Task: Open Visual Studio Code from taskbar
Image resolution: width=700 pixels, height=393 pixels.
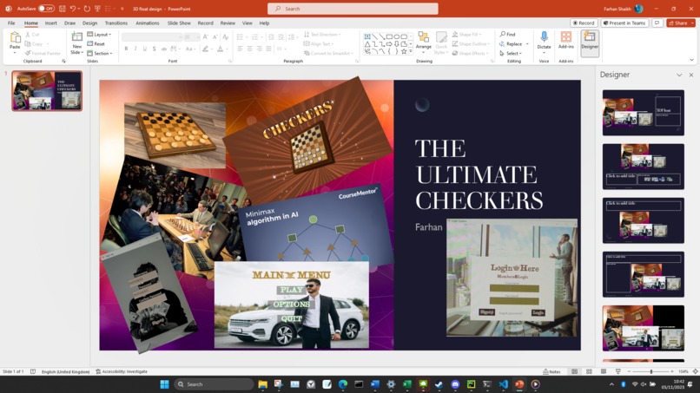Action: (x=503, y=384)
